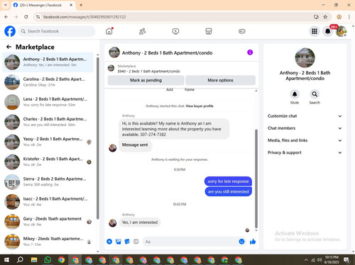
Task: Choose a GIF from the composer
Action: pyautogui.click(x=136, y=242)
